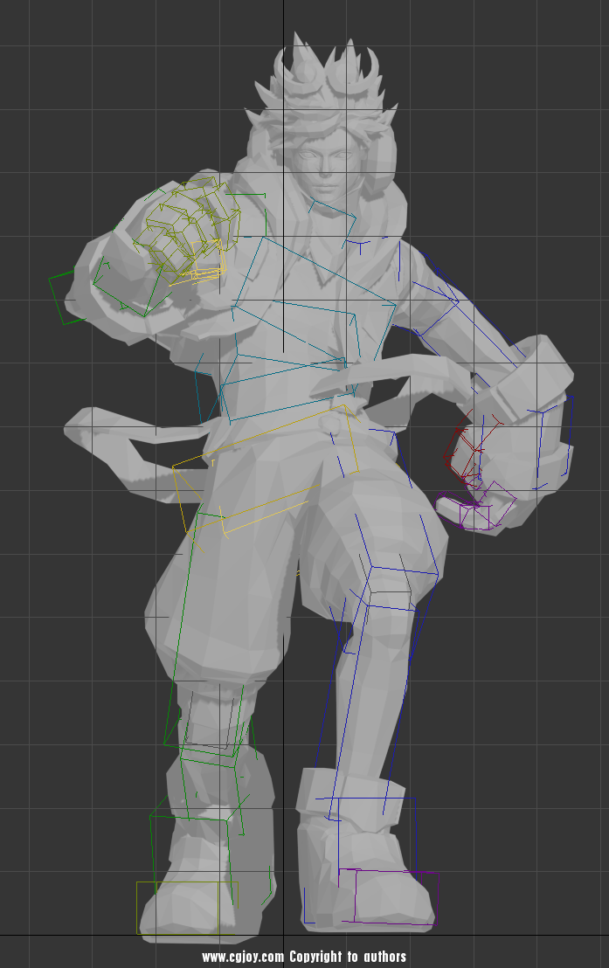Select the spiky hair mesh on the head
This screenshot has width=609, height=968.
click(320, 86)
